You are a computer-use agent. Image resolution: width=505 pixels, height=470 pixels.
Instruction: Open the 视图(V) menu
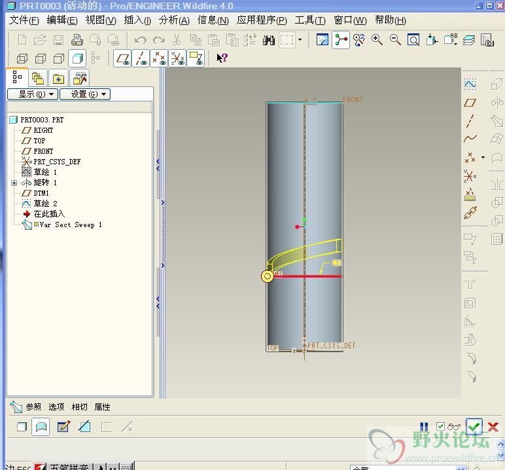click(x=101, y=20)
